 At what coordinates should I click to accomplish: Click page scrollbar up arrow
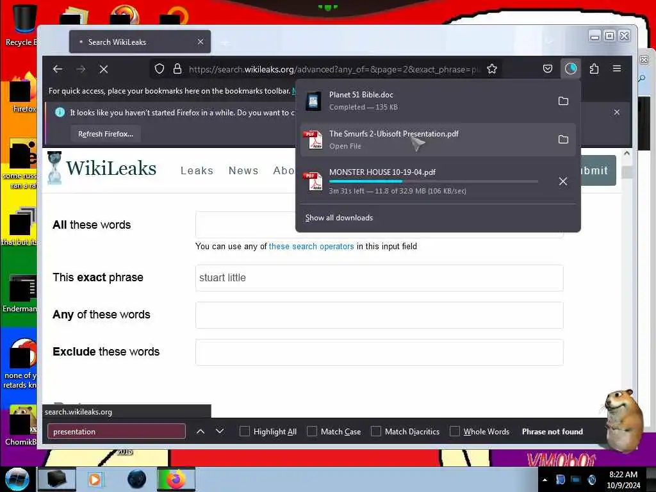point(627,153)
